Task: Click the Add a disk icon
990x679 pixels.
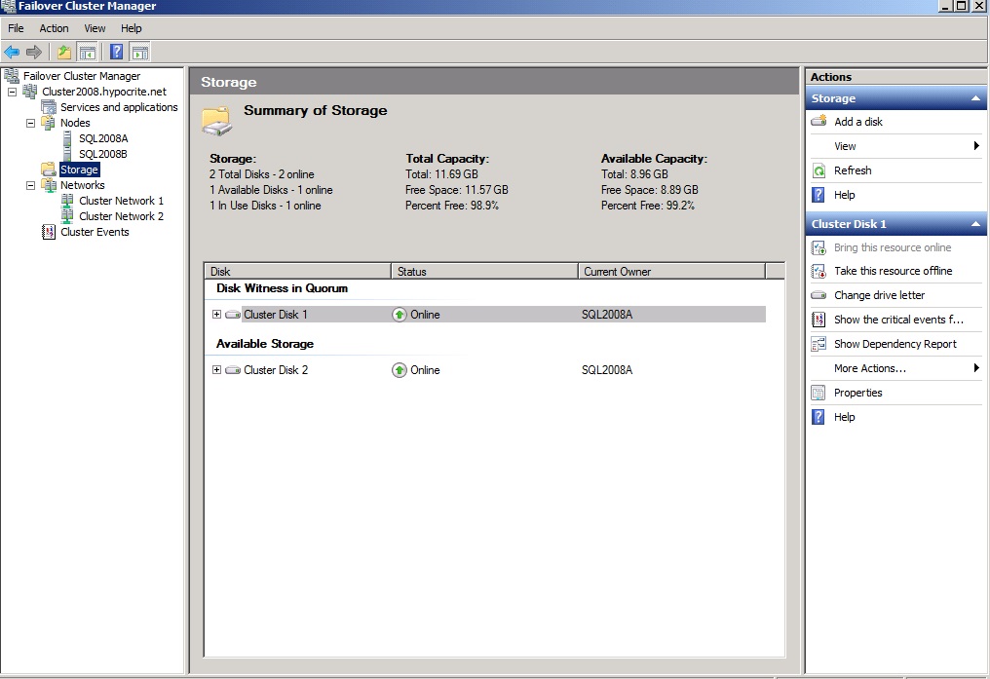Action: click(819, 121)
